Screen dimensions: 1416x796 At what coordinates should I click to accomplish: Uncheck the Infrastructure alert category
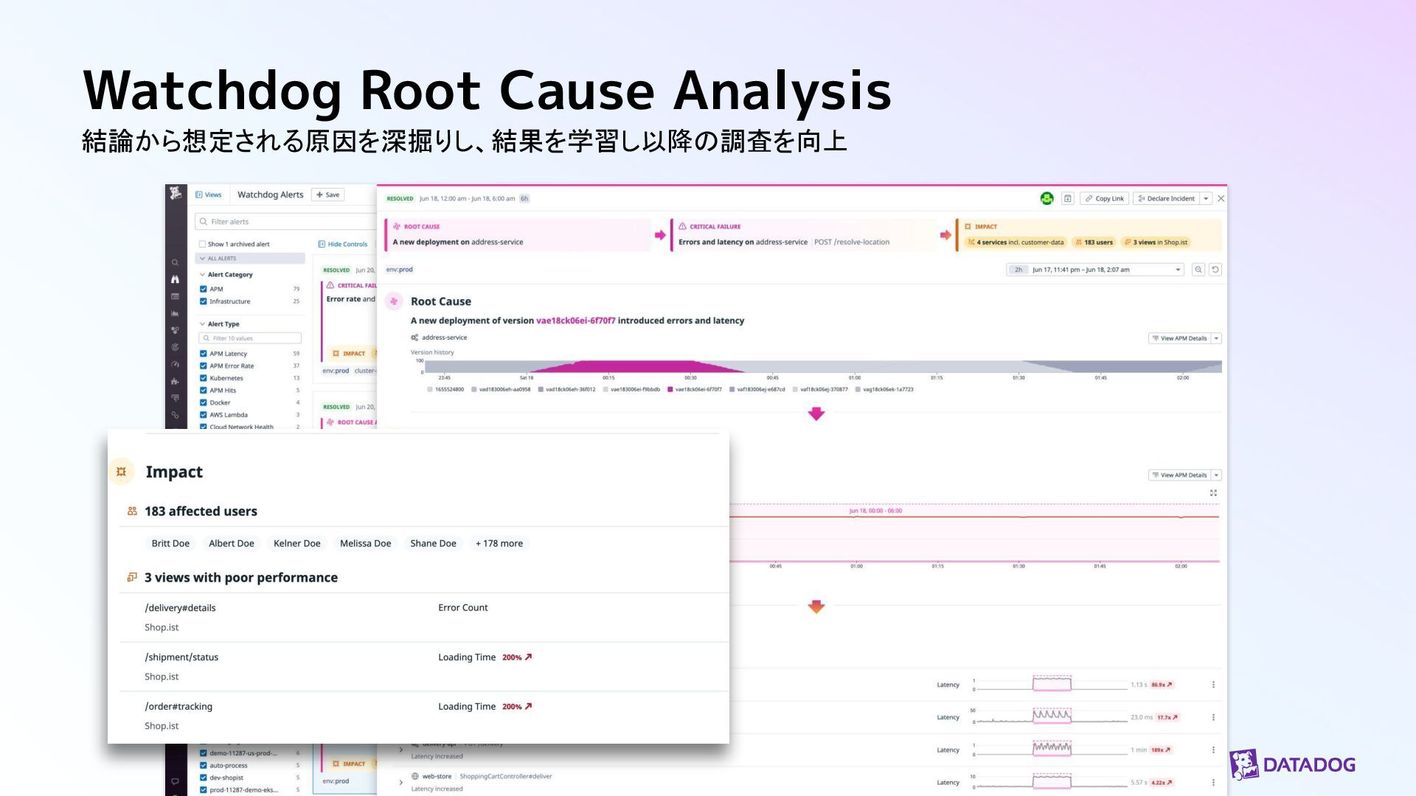(x=203, y=301)
